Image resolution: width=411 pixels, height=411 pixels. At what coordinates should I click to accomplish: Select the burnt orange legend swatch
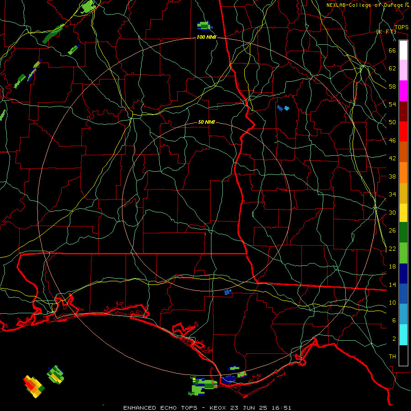click(x=403, y=152)
